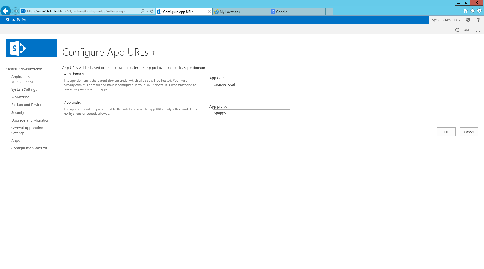Click the OK button

[446, 132]
